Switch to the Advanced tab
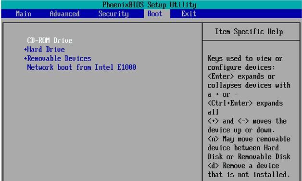Viewport: 302px width, 181px height. coord(64,13)
